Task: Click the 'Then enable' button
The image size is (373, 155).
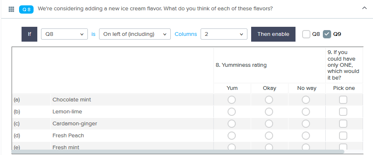Action: (273, 34)
